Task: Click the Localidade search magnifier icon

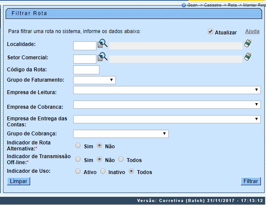Action: point(102,43)
